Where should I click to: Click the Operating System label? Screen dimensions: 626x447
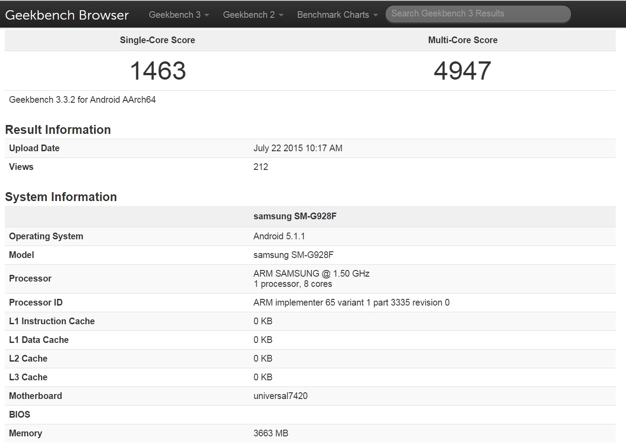[x=46, y=236]
